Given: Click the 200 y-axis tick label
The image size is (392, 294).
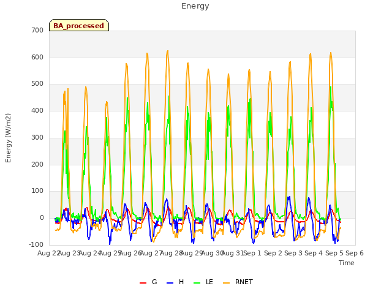Looking at the screenshot, I should pos(37,165).
